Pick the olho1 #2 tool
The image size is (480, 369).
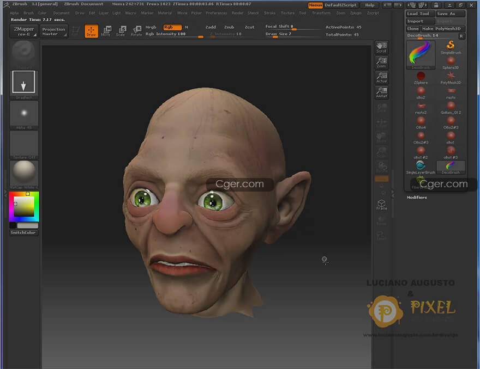(x=421, y=153)
